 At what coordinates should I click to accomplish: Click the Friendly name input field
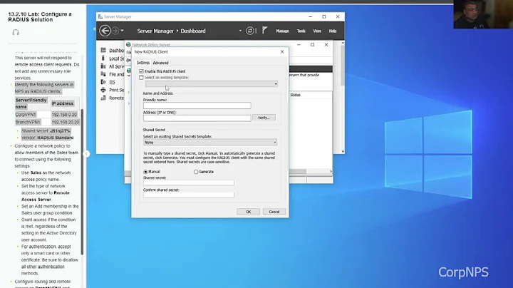(197, 106)
